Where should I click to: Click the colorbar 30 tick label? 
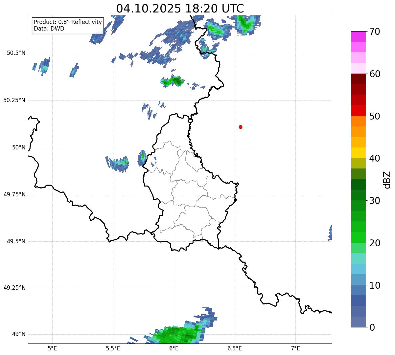(x=375, y=201)
